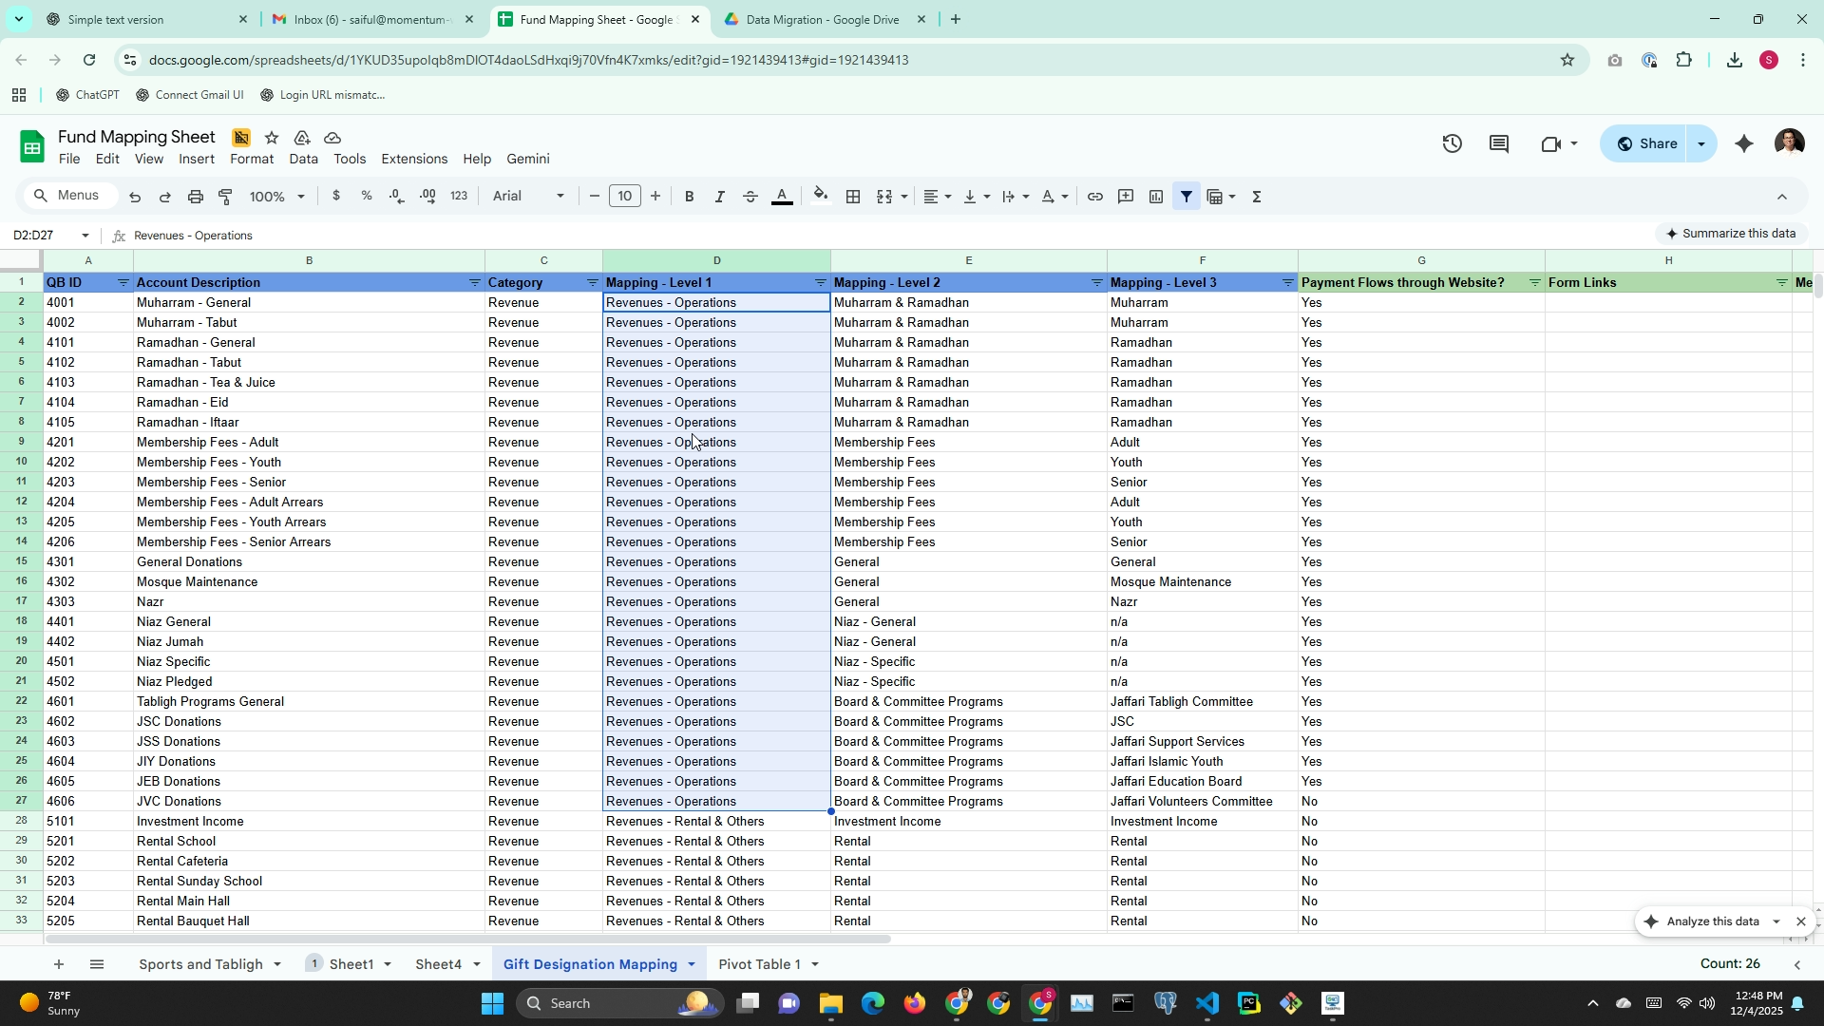Viewport: 1824px width, 1026px height.
Task: Click the functions sigma icon
Action: (x=1257, y=197)
